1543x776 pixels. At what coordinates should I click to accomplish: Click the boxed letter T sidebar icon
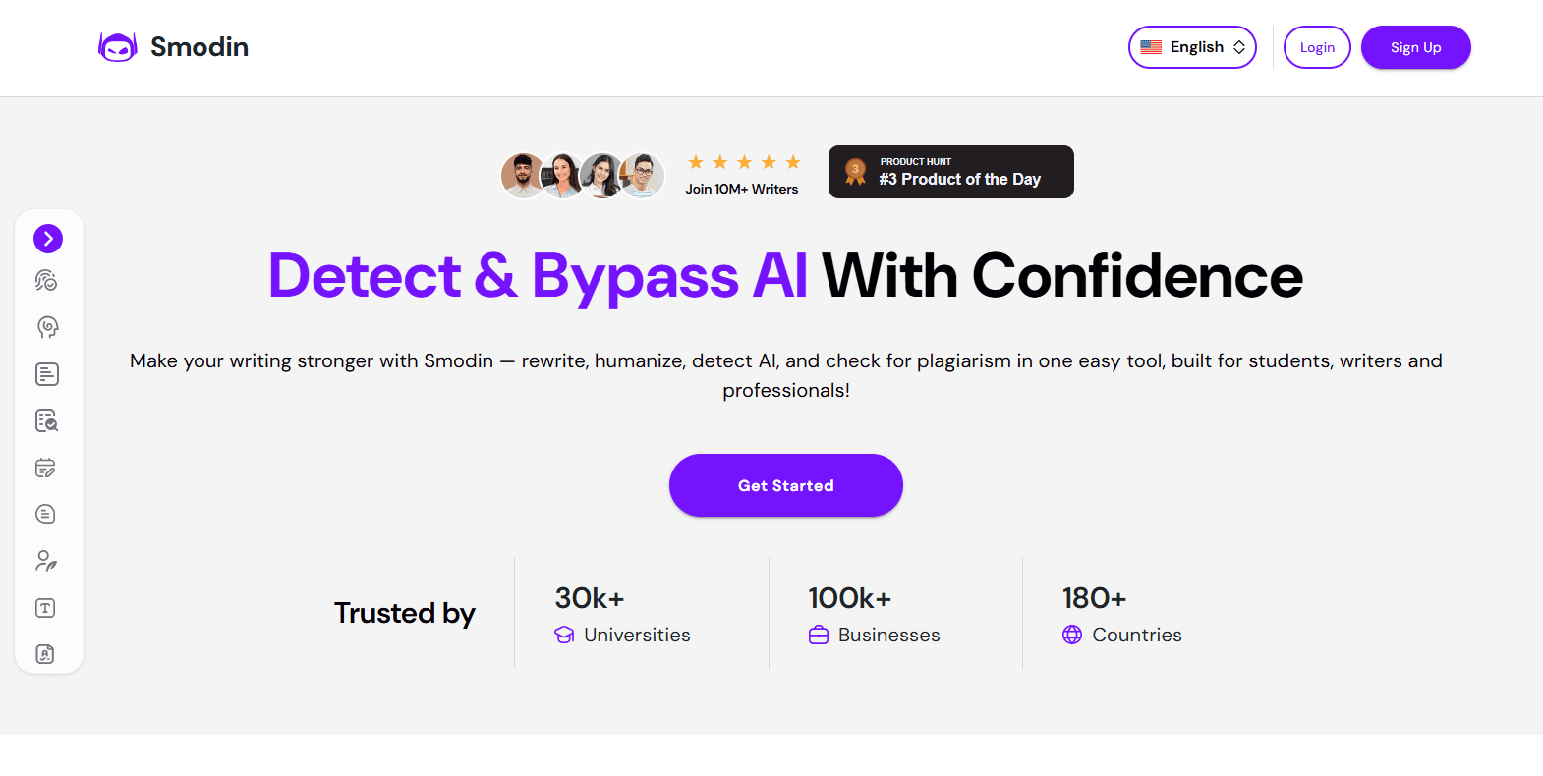(45, 608)
